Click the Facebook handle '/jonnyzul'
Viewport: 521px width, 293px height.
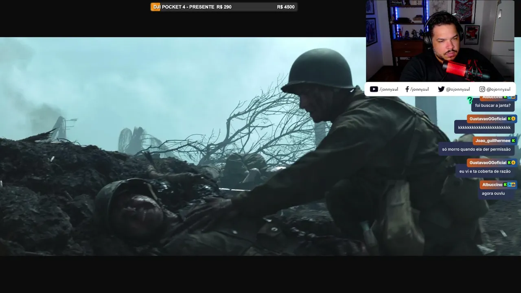420,89
